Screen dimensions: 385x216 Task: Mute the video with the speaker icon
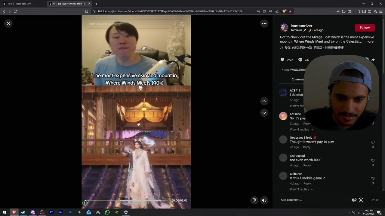click(x=264, y=200)
